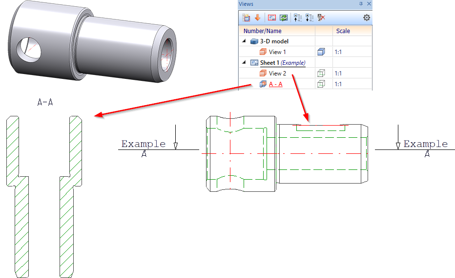Select View 2 in the views tree

pos(277,74)
